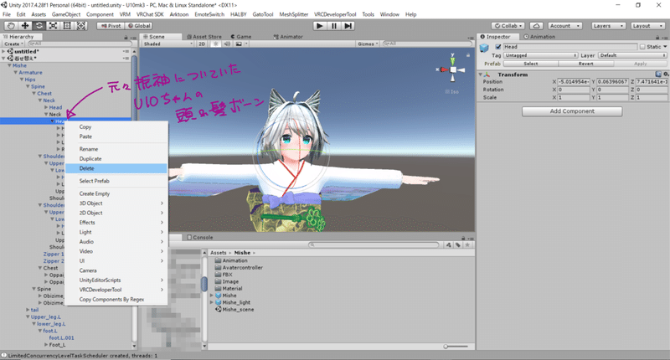Expand the tail bone in Hierarchy
The image size is (670, 360).
(28, 310)
